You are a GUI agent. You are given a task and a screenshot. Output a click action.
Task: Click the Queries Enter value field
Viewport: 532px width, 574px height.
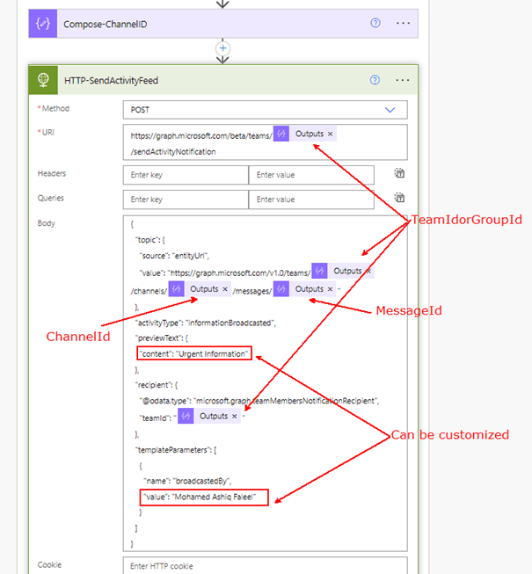click(x=311, y=200)
